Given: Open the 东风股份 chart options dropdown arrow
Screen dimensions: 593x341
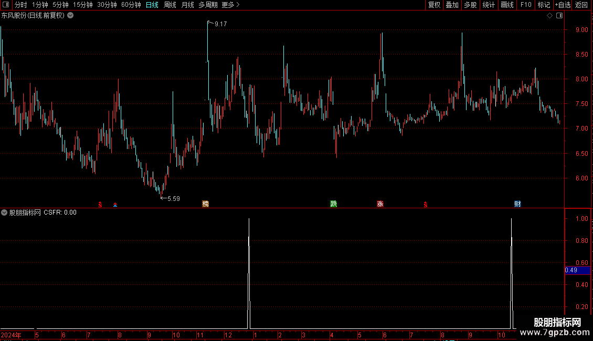Looking at the screenshot, I should click(x=70, y=16).
